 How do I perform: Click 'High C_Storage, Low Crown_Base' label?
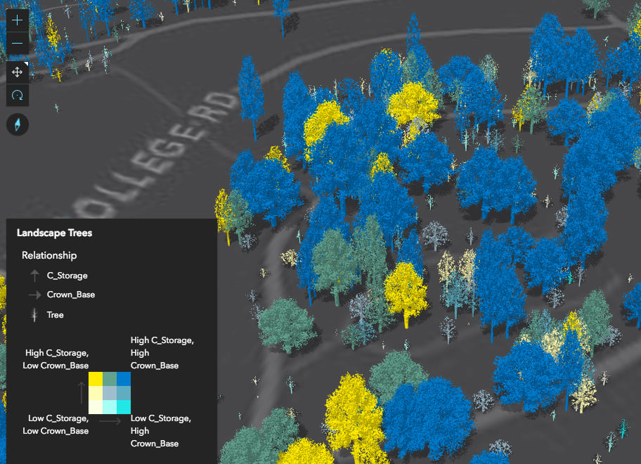tap(56, 359)
